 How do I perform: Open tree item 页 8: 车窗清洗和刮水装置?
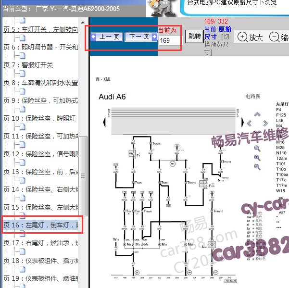point(40,83)
